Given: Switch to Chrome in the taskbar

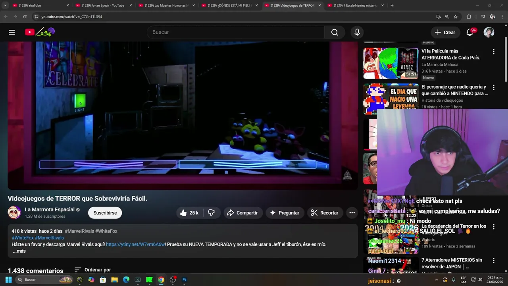Looking at the screenshot, I should point(161,280).
